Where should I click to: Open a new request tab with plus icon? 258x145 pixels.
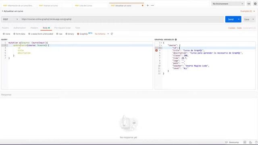pos(148,5)
